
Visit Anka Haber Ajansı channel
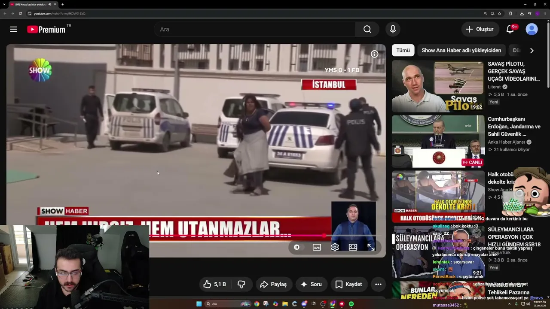(x=506, y=142)
